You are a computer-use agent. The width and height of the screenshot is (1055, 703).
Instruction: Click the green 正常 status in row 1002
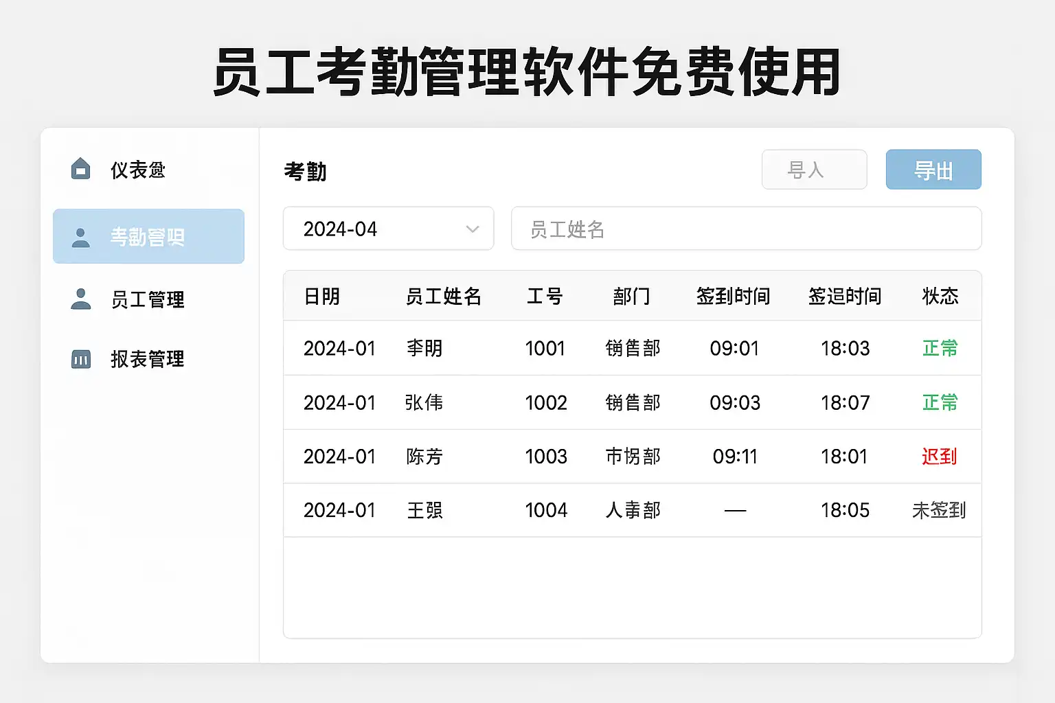click(x=939, y=402)
